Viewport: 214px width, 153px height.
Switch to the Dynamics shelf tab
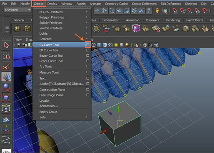point(152,20)
